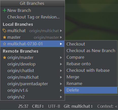118x110 pixels.
Task: Open the Git: multichat branch widget
Action: coord(78,106)
